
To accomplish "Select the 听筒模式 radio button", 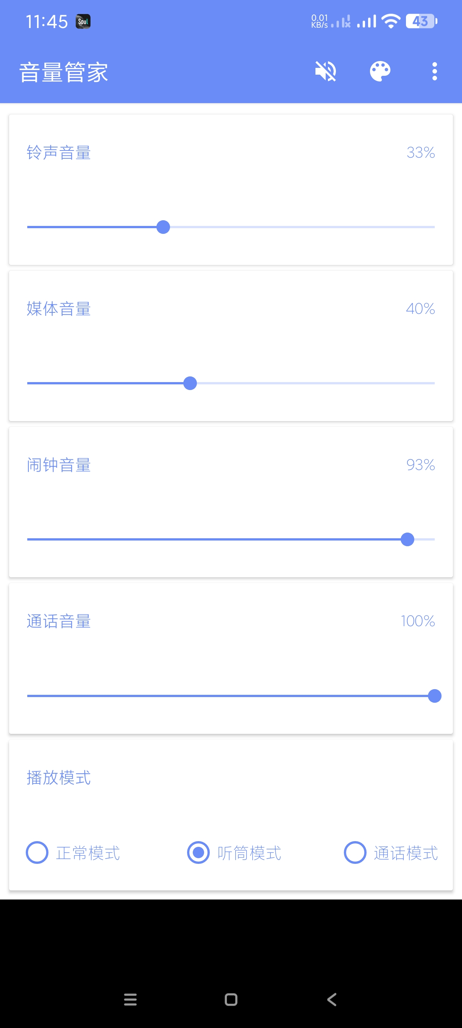I will pyautogui.click(x=198, y=852).
